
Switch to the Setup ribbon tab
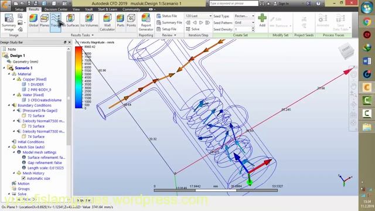coord(19,9)
